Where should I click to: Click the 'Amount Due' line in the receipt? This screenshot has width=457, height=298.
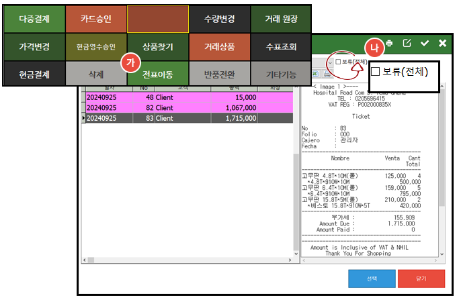(x=367, y=223)
